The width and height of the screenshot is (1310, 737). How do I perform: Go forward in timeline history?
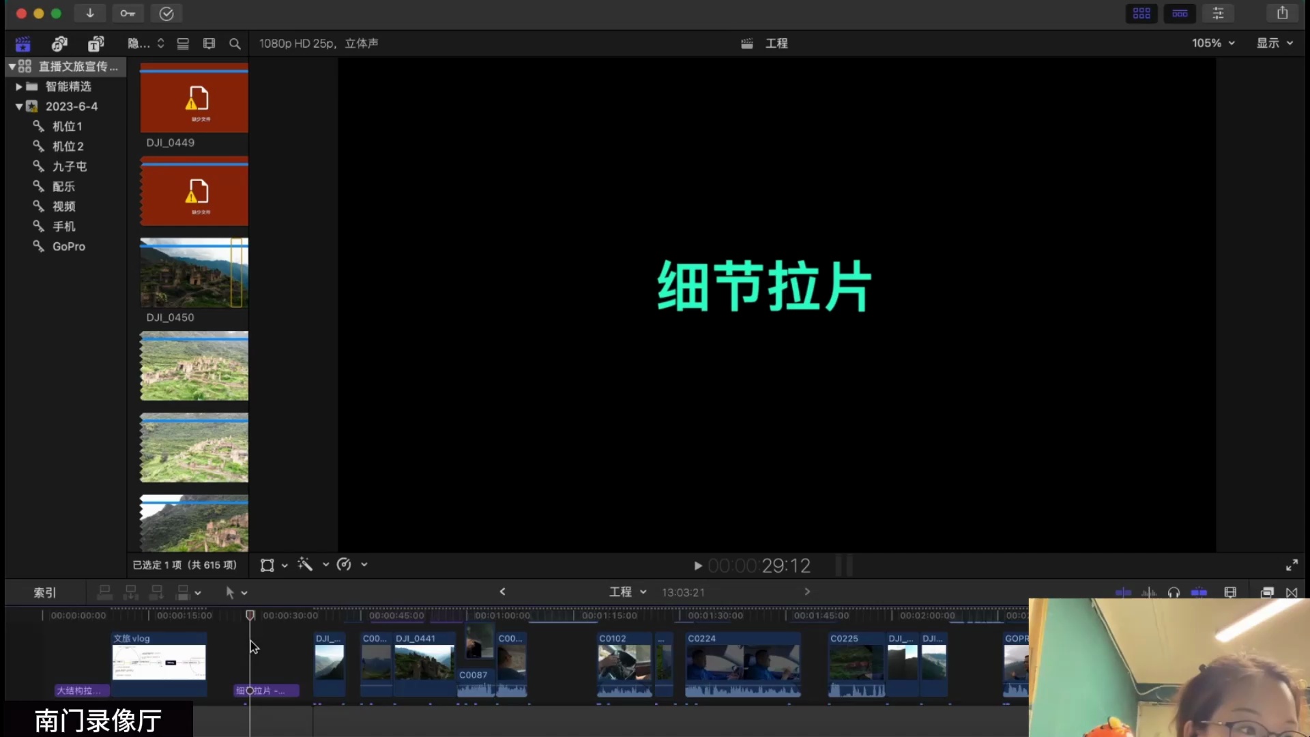[x=807, y=592]
